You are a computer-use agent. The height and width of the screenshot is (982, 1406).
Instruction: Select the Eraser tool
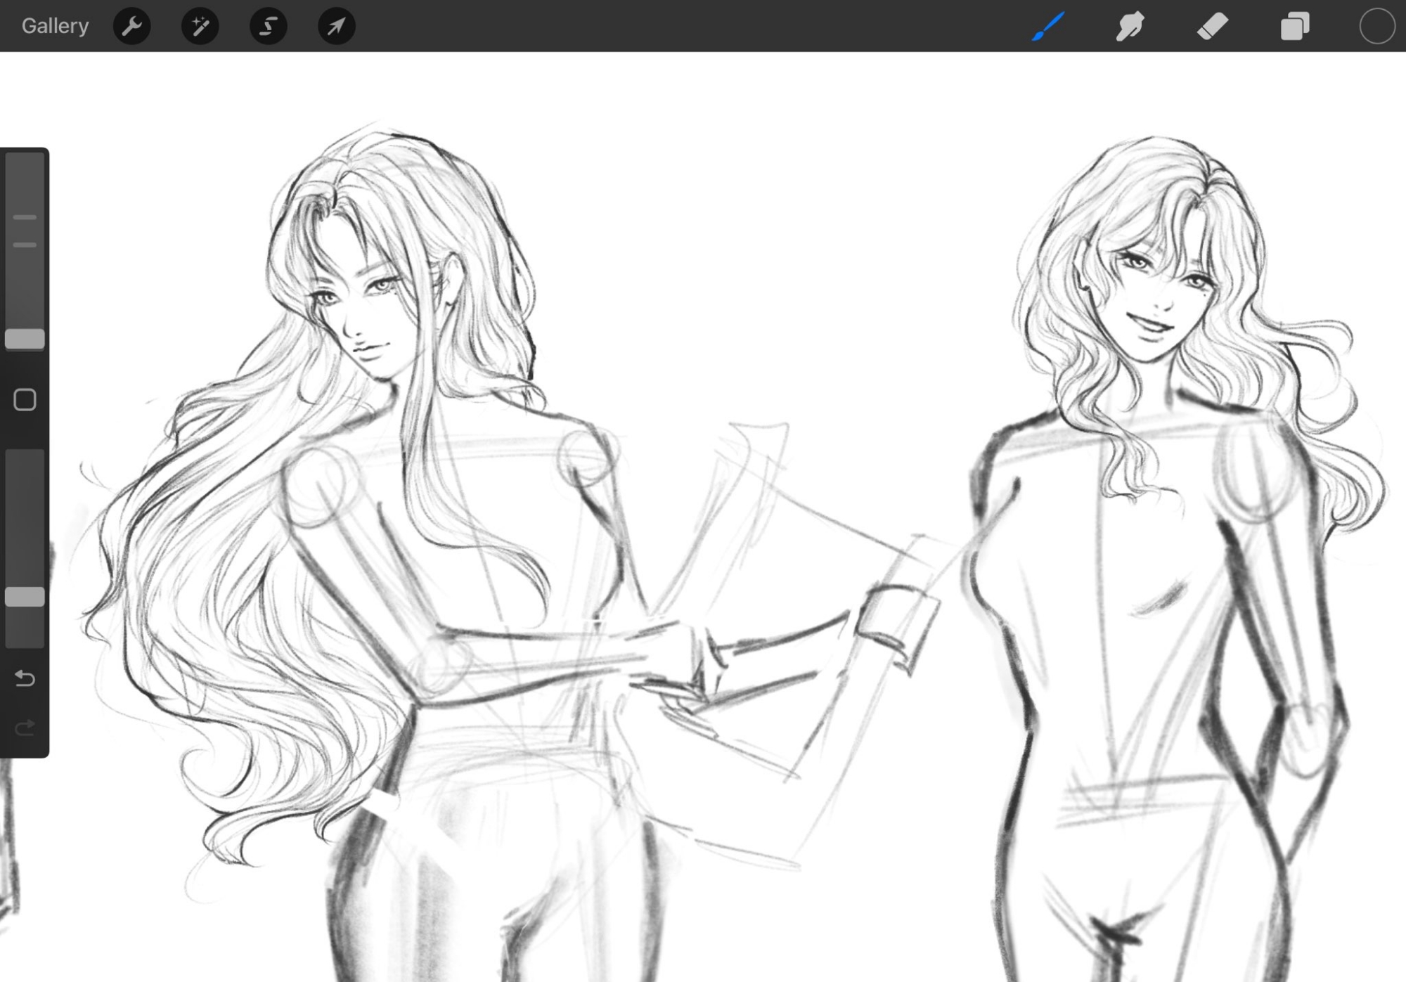(1213, 26)
